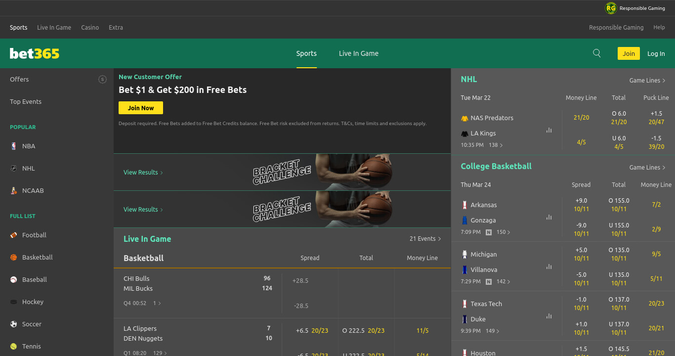Select Over 6.0 total for Predators game
The height and width of the screenshot is (356, 675).
(x=619, y=118)
